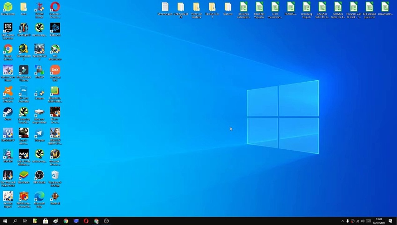Viewport: 397px width, 225px height.
Task: Open the Microsoft Store taskbar icon
Action: point(45,221)
